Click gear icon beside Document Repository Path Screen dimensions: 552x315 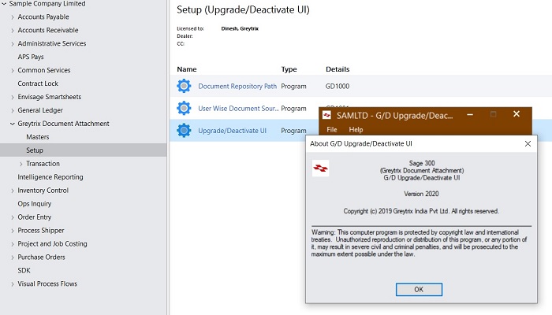pyautogui.click(x=184, y=86)
